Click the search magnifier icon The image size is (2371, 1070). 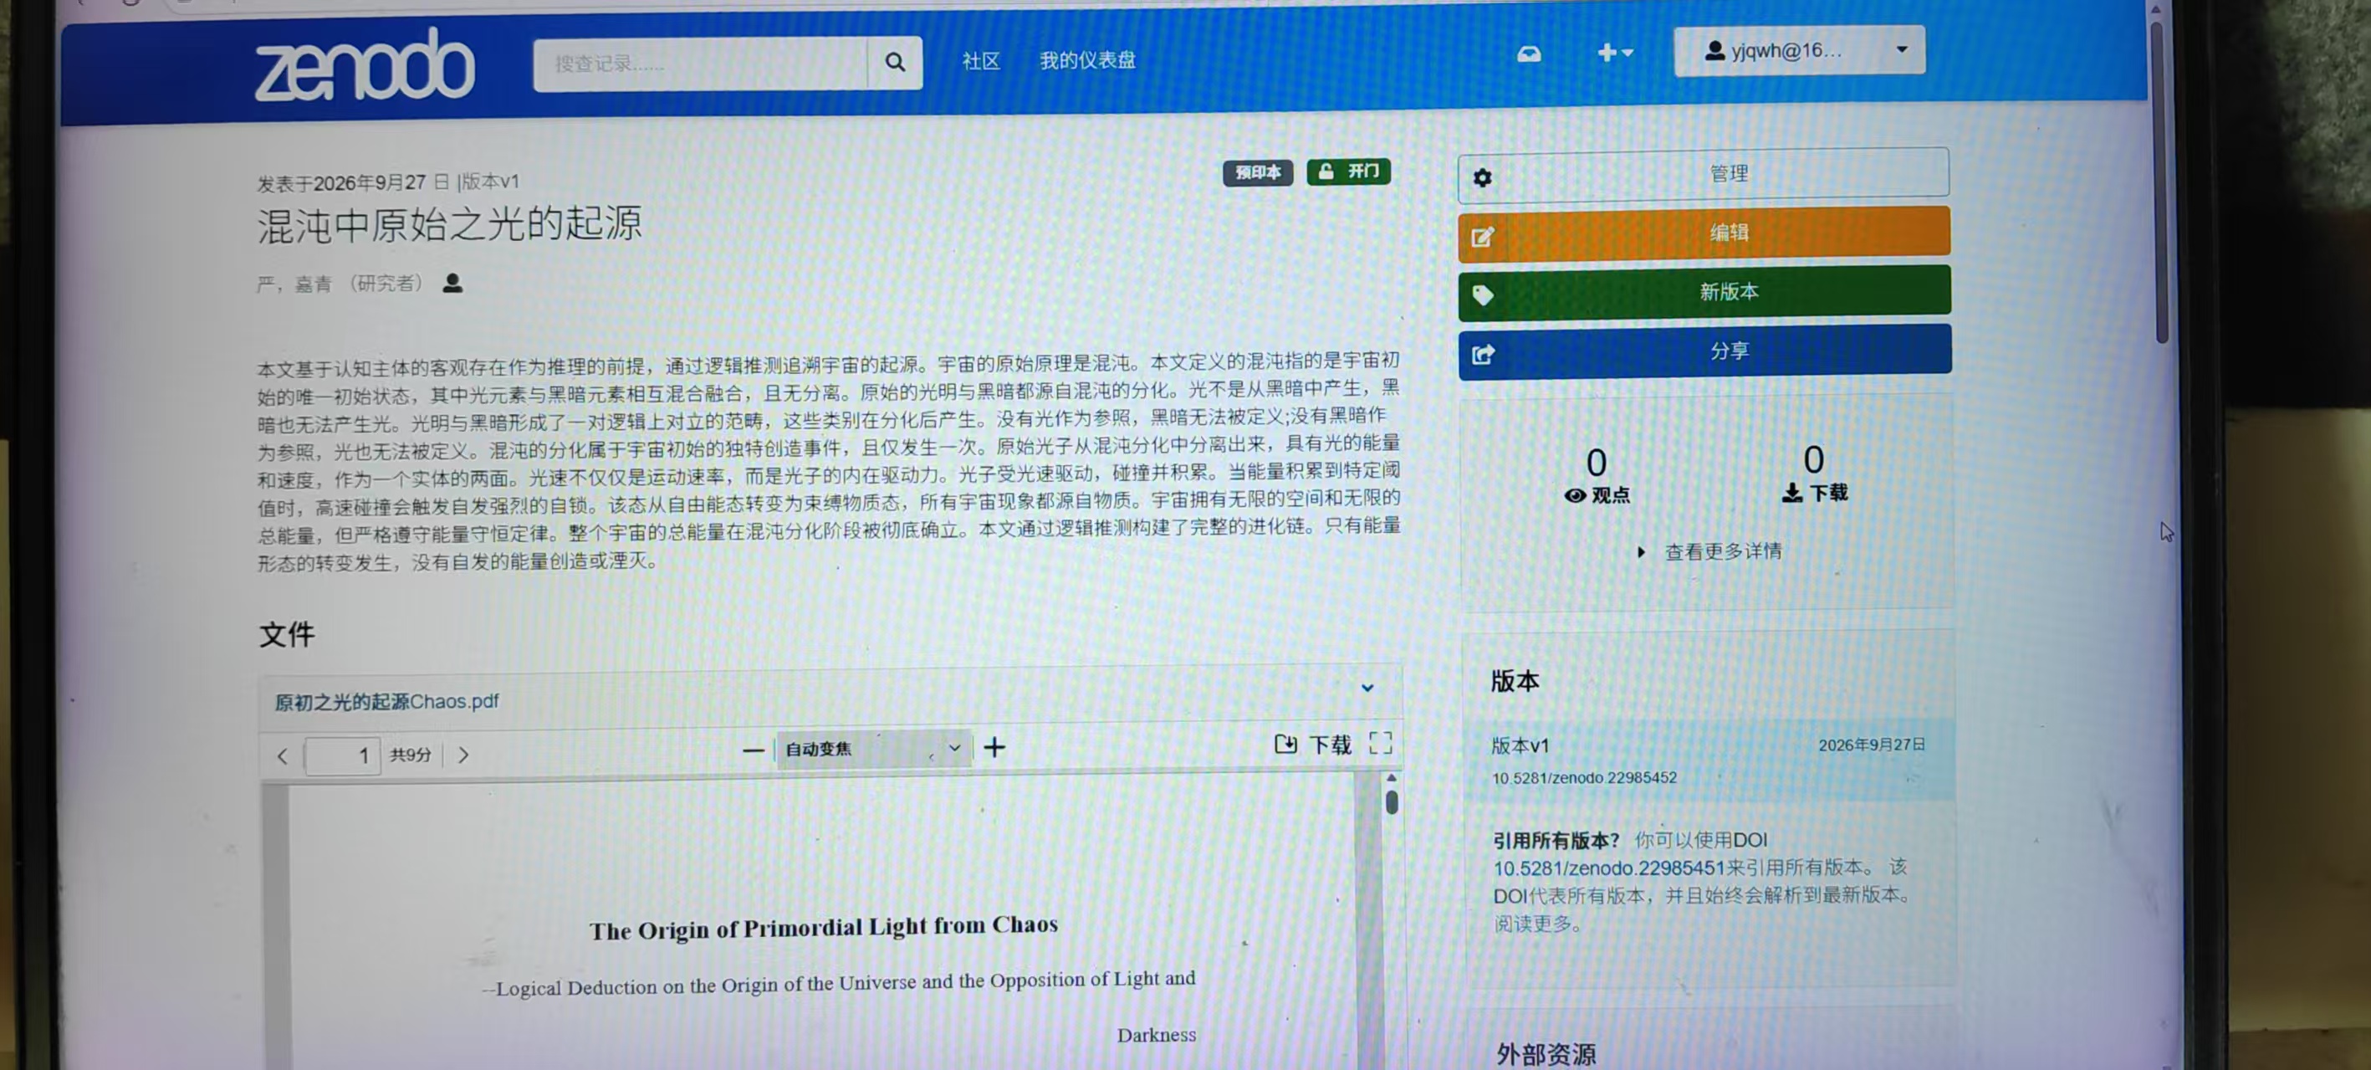(x=895, y=63)
